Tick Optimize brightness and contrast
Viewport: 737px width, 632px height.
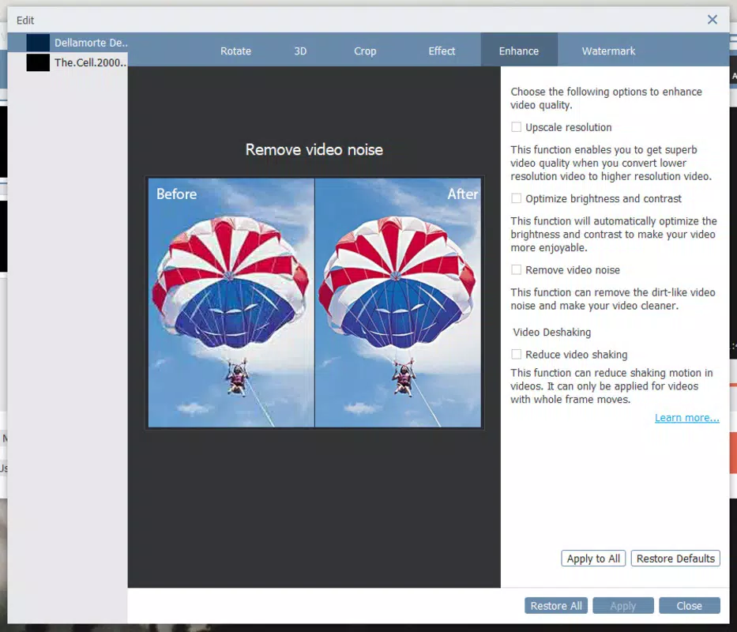click(x=516, y=198)
